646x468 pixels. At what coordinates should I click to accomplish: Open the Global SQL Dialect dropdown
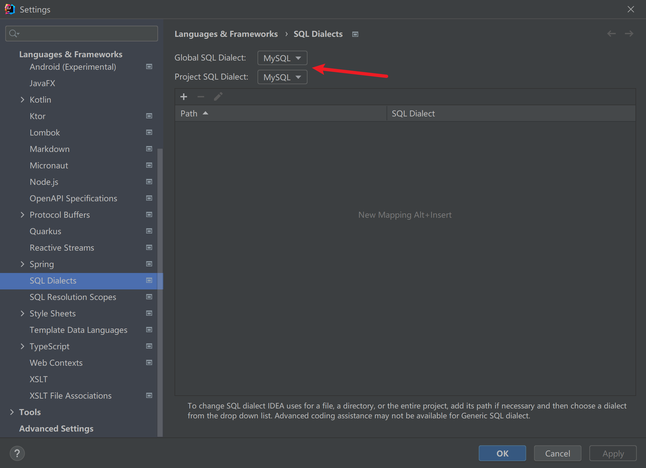[x=282, y=58]
